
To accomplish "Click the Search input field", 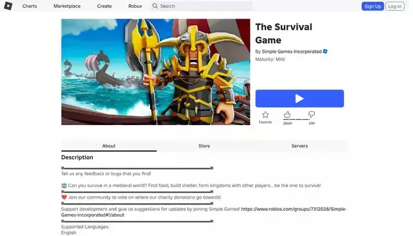I will point(201,6).
